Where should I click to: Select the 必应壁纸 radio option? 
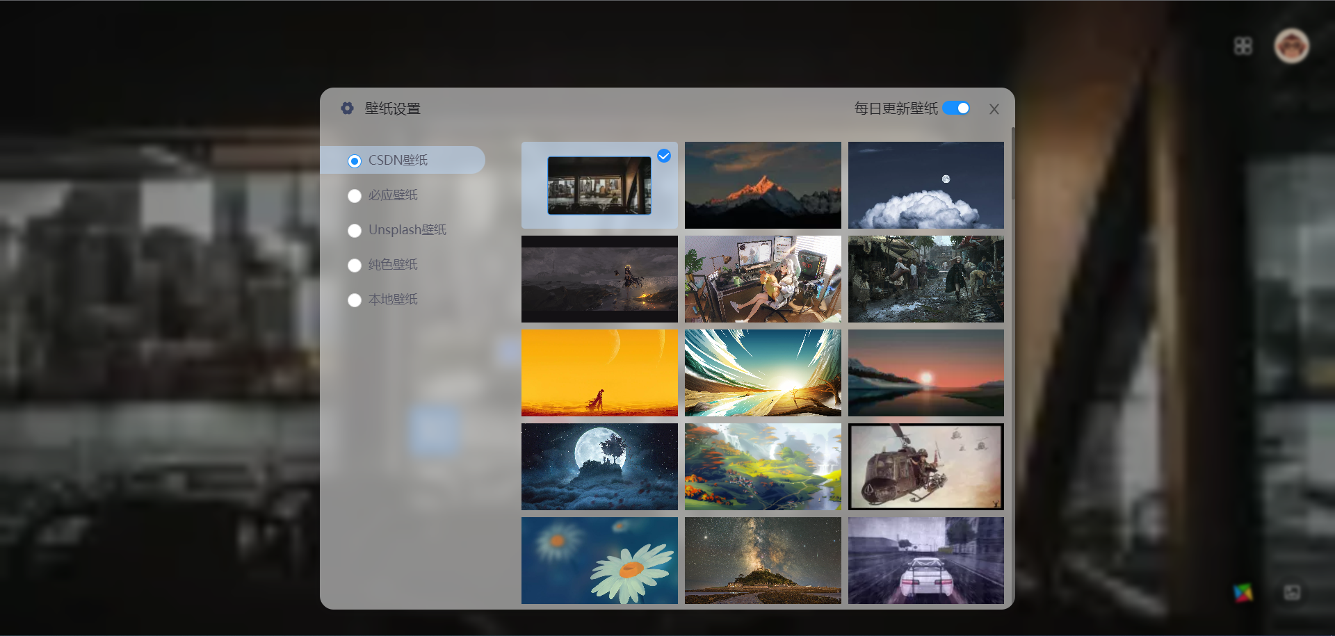(x=354, y=196)
